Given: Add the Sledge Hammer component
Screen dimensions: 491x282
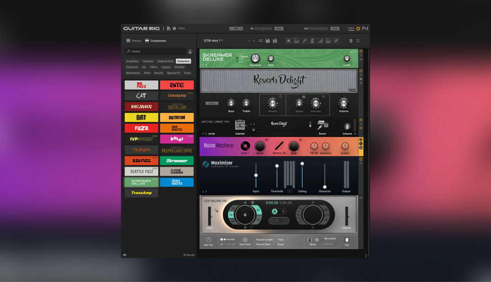Looking at the screenshot, I should pos(177,171).
